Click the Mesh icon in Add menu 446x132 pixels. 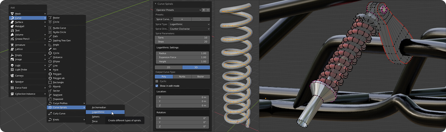pyautogui.click(x=12, y=14)
